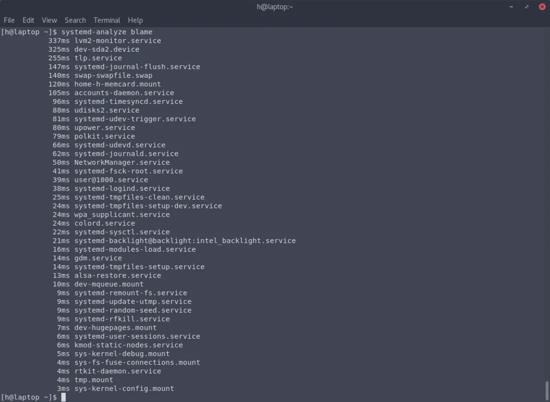550x402 pixels.
Task: Maximize the terminal window
Action: point(526,7)
